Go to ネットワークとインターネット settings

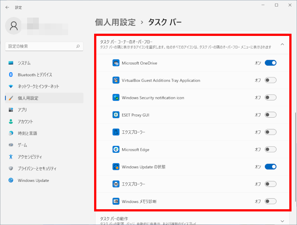click(44, 86)
